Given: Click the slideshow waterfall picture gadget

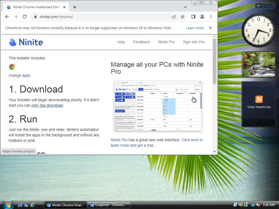Looking at the screenshot, I should pyautogui.click(x=259, y=64).
